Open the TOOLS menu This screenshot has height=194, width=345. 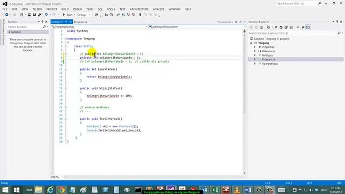pyautogui.click(x=111, y=9)
